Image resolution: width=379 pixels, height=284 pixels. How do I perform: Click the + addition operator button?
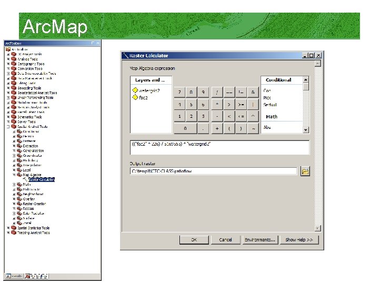tap(217, 128)
